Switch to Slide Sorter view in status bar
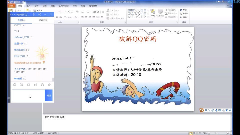Image resolution: width=240 pixels, height=135 pixels. [194, 133]
